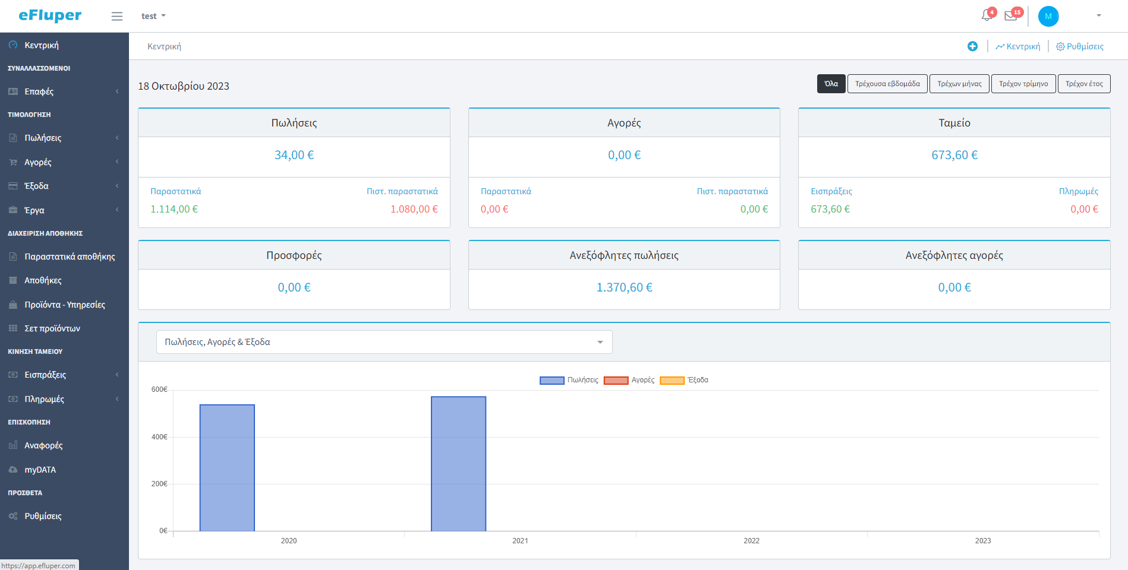1128x570 pixels.
Task: Select the Τρέχων μήνας filter button
Action: [959, 83]
